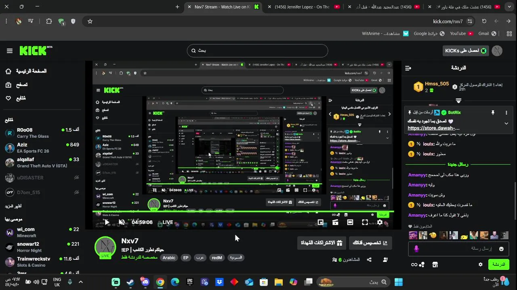Open the follower/user icon next to share
This screenshot has width=517, height=290.
(x=385, y=260)
